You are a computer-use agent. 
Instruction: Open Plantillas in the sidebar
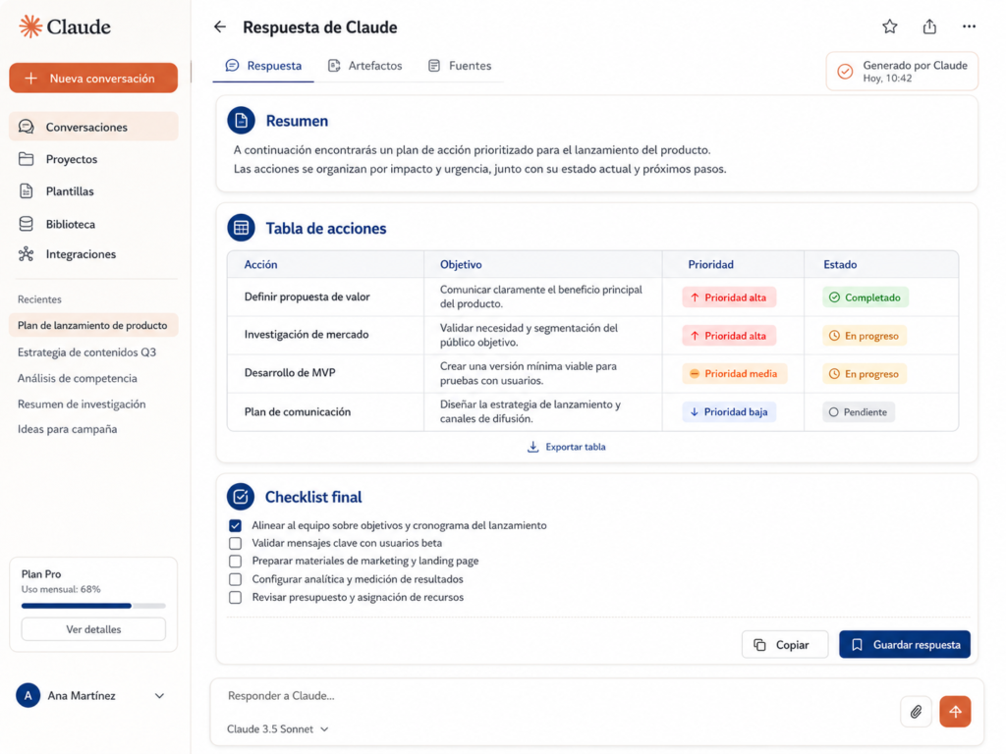click(93, 191)
